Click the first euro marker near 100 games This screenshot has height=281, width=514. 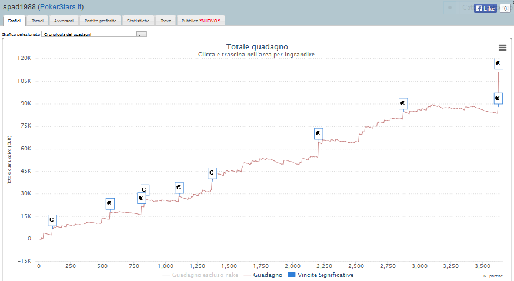pyautogui.click(x=52, y=220)
